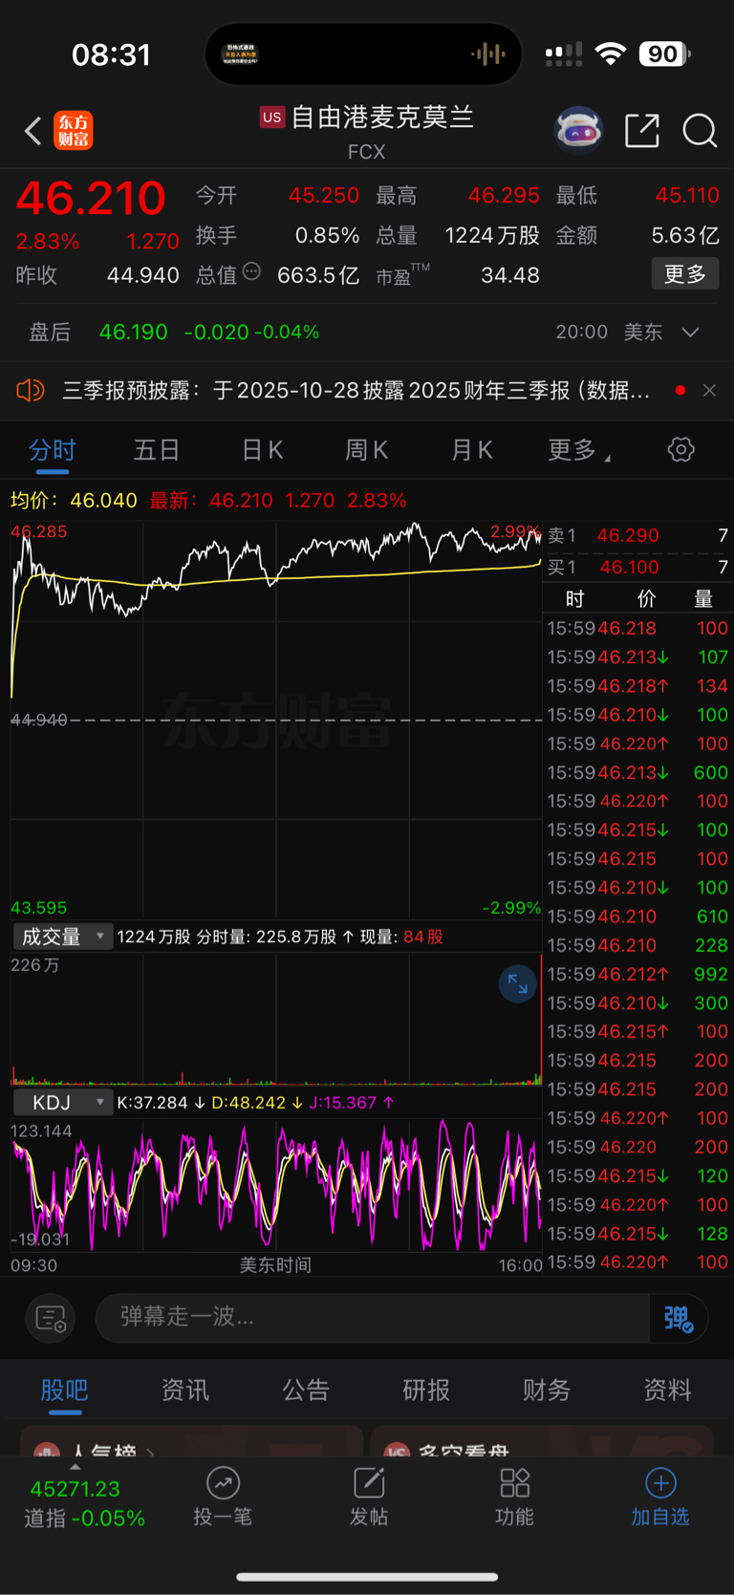
Task: Tap the trade row with volume 992
Action: click(x=637, y=974)
